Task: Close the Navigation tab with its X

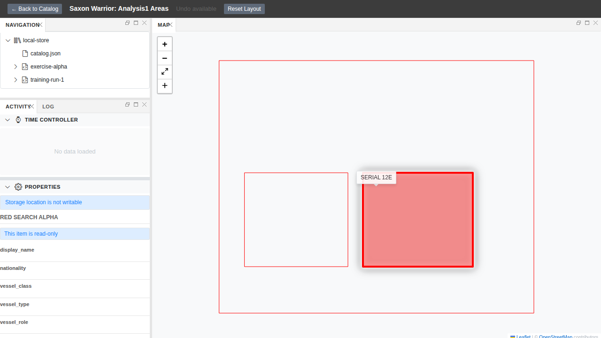Action: click(40, 25)
